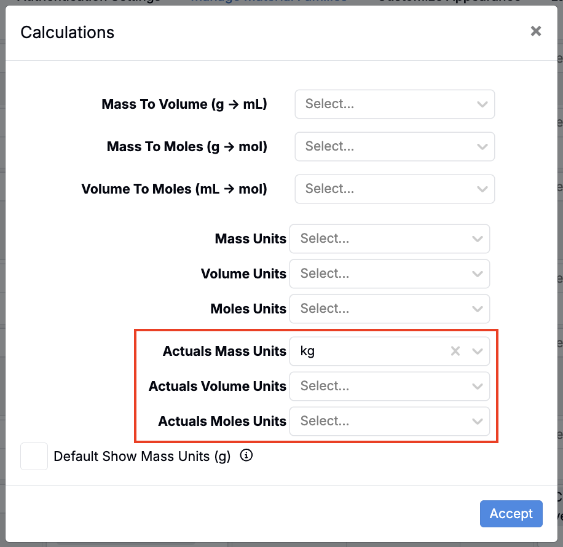This screenshot has width=563, height=547.
Task: Expand Actuals Mass Units chevron arrow
Action: (477, 352)
